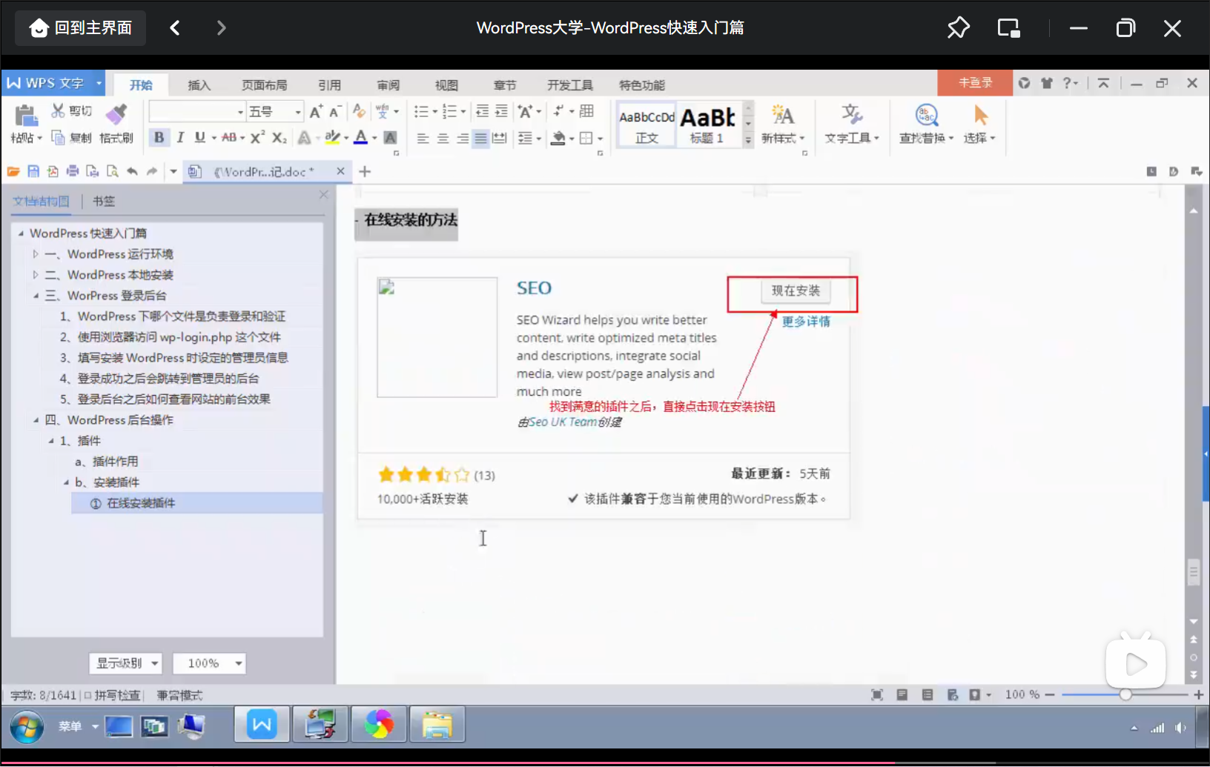Select the 格式刷 format painter
The height and width of the screenshot is (767, 1210).
pos(116,123)
